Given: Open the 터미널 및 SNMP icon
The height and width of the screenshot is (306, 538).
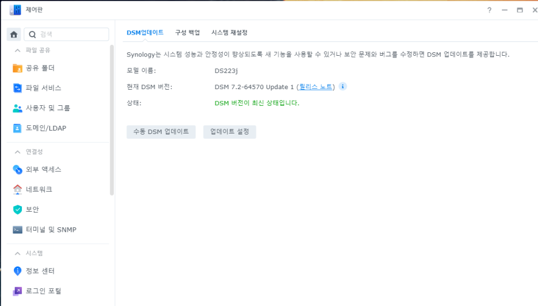Looking at the screenshot, I should (x=17, y=229).
